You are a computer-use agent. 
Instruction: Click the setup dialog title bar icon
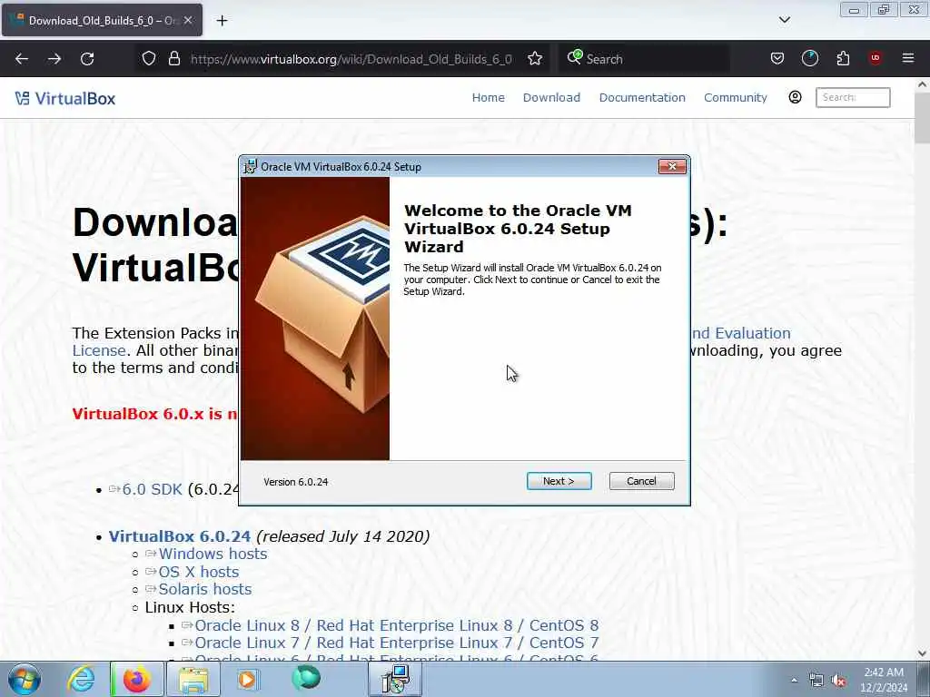(x=251, y=167)
